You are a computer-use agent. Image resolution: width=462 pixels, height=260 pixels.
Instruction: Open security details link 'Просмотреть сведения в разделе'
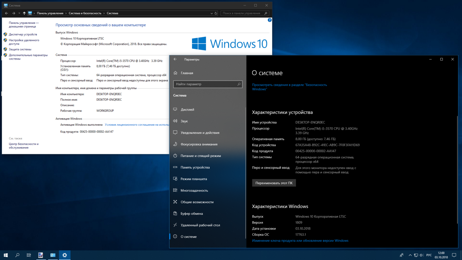click(289, 87)
